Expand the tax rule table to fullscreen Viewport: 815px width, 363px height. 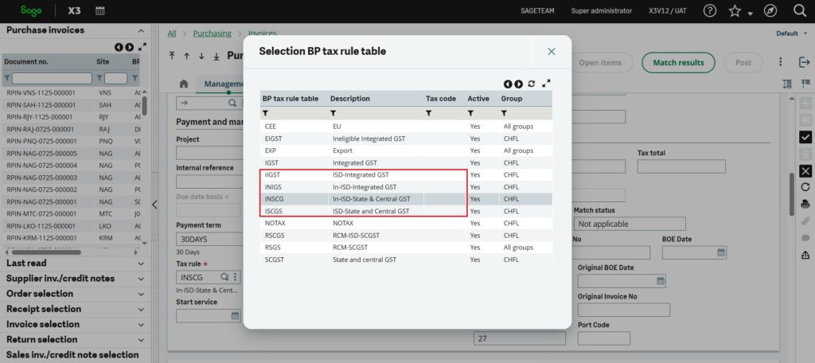(x=546, y=84)
